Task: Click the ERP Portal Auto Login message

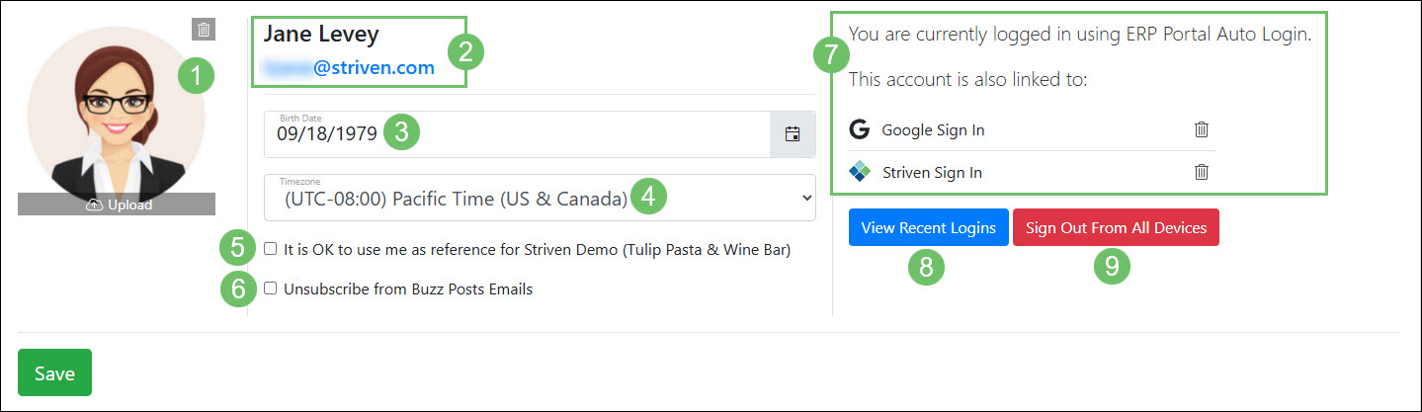Action: point(1080,34)
